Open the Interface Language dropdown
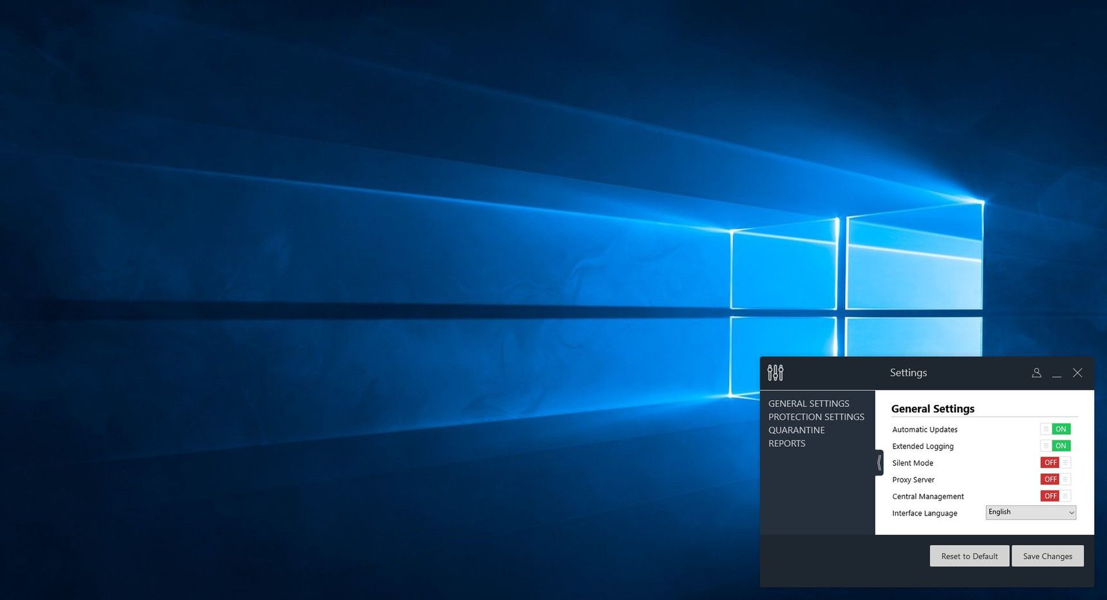Image resolution: width=1107 pixels, height=600 pixels. coord(1031,512)
